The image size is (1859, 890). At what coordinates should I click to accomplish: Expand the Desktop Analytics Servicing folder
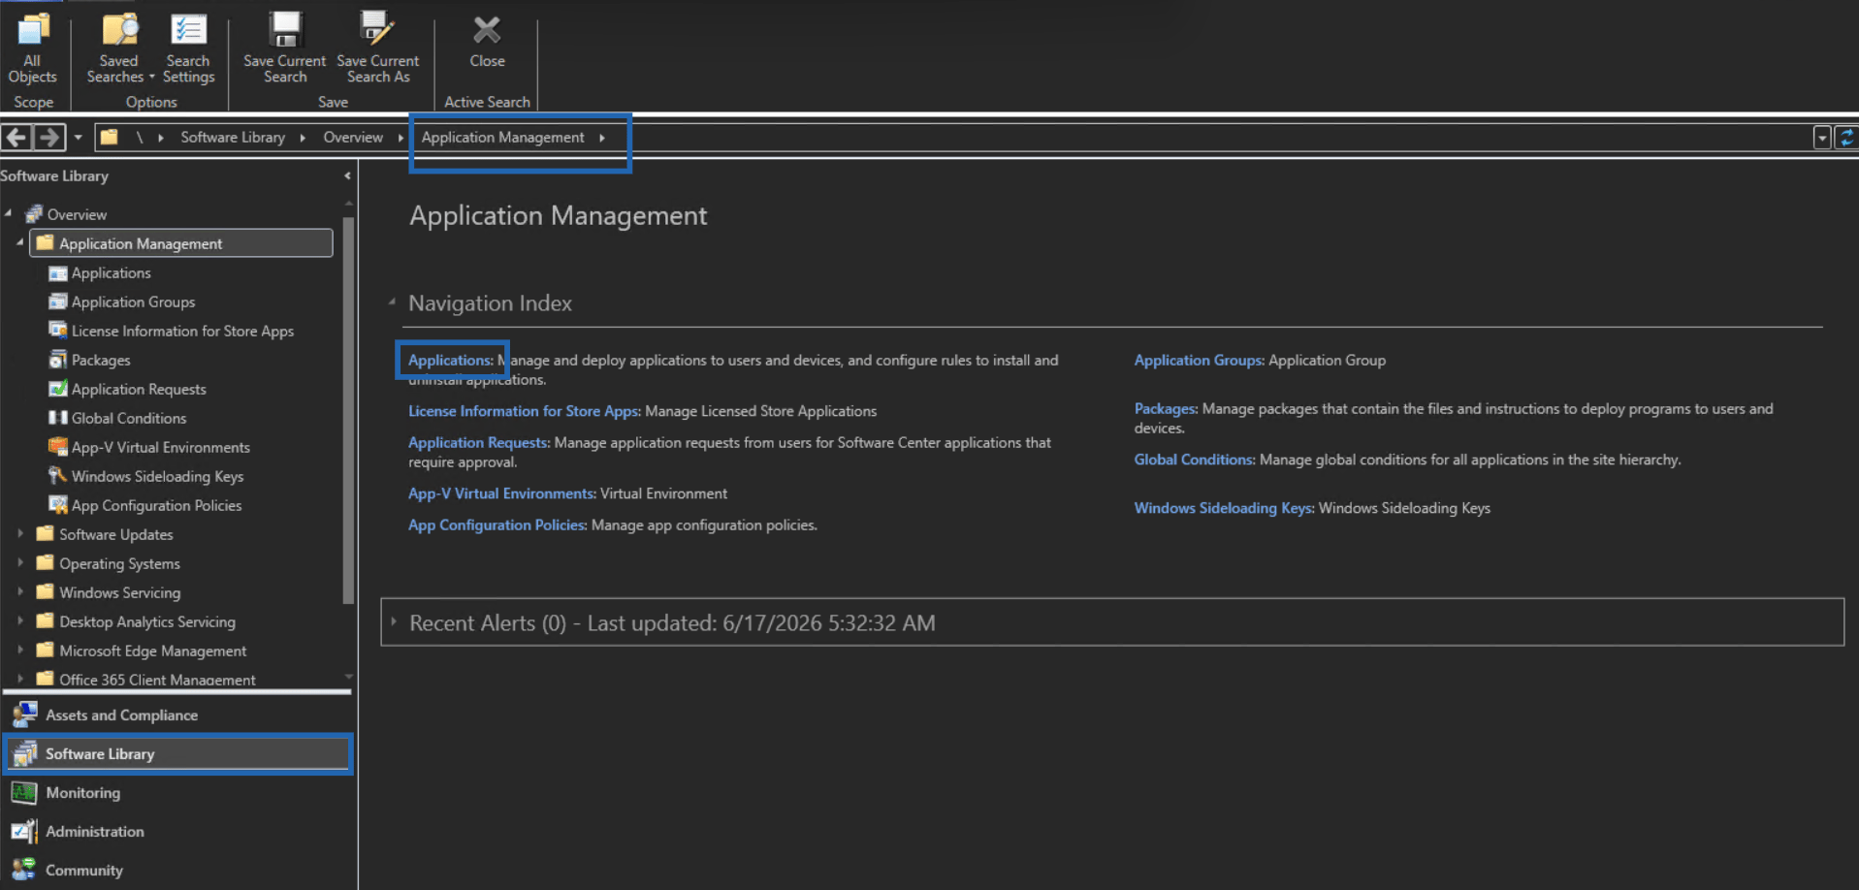20,620
